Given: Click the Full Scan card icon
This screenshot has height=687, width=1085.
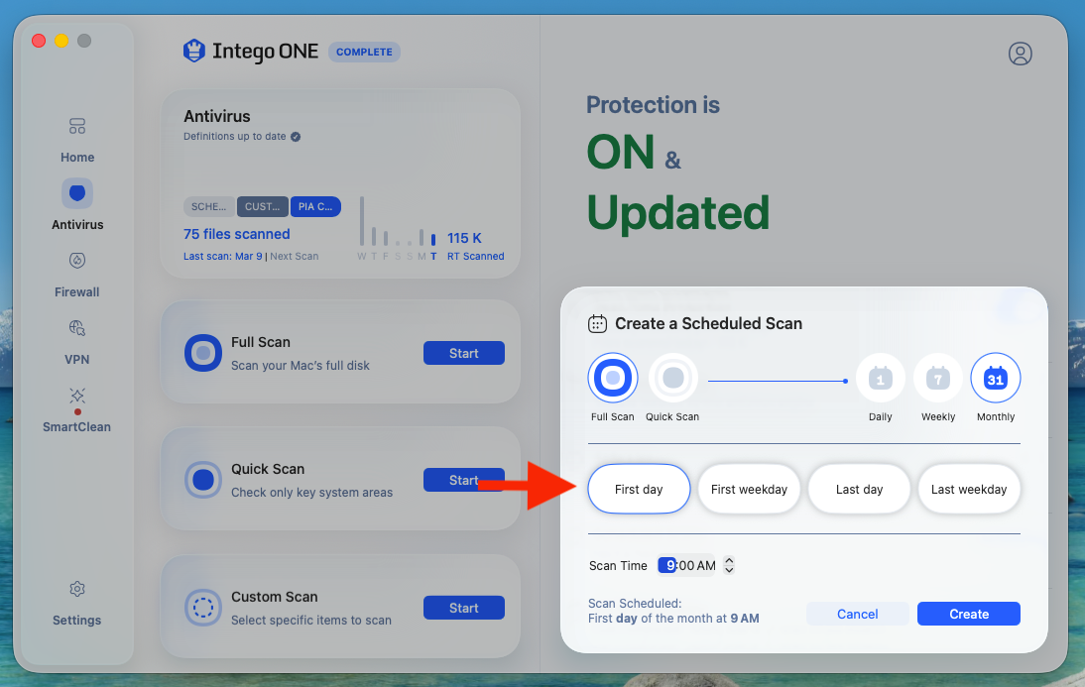Looking at the screenshot, I should click(x=202, y=353).
